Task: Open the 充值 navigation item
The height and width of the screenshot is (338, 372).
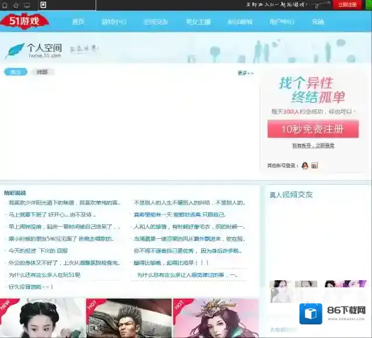Action: tap(318, 22)
